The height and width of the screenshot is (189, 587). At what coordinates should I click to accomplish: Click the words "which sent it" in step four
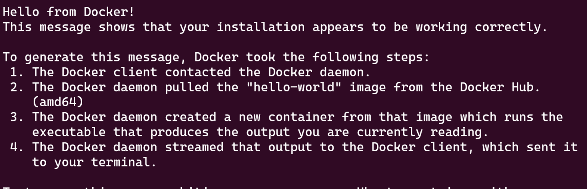530,147
